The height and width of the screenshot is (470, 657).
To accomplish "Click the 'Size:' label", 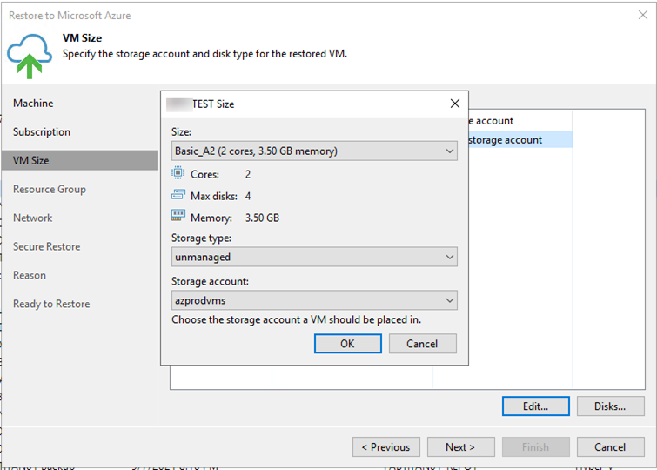I will click(181, 132).
